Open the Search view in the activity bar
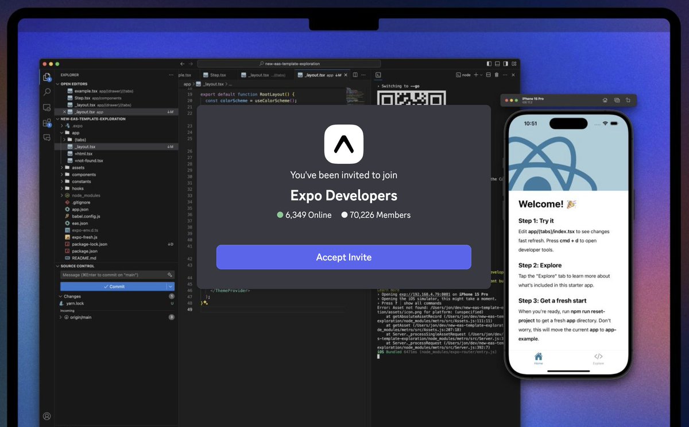 pyautogui.click(x=47, y=92)
